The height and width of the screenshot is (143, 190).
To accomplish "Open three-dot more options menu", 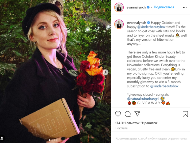I will (x=185, y=7).
